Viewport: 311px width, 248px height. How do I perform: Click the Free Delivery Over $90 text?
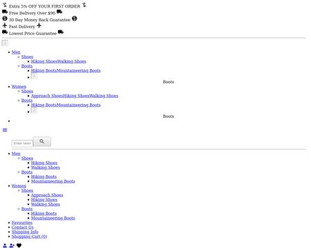32,13
